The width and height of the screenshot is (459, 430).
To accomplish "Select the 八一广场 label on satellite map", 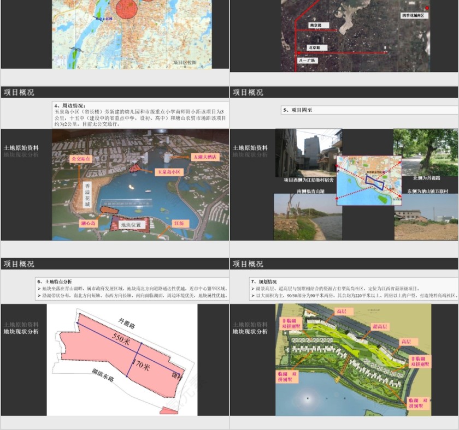I will click(x=309, y=61).
